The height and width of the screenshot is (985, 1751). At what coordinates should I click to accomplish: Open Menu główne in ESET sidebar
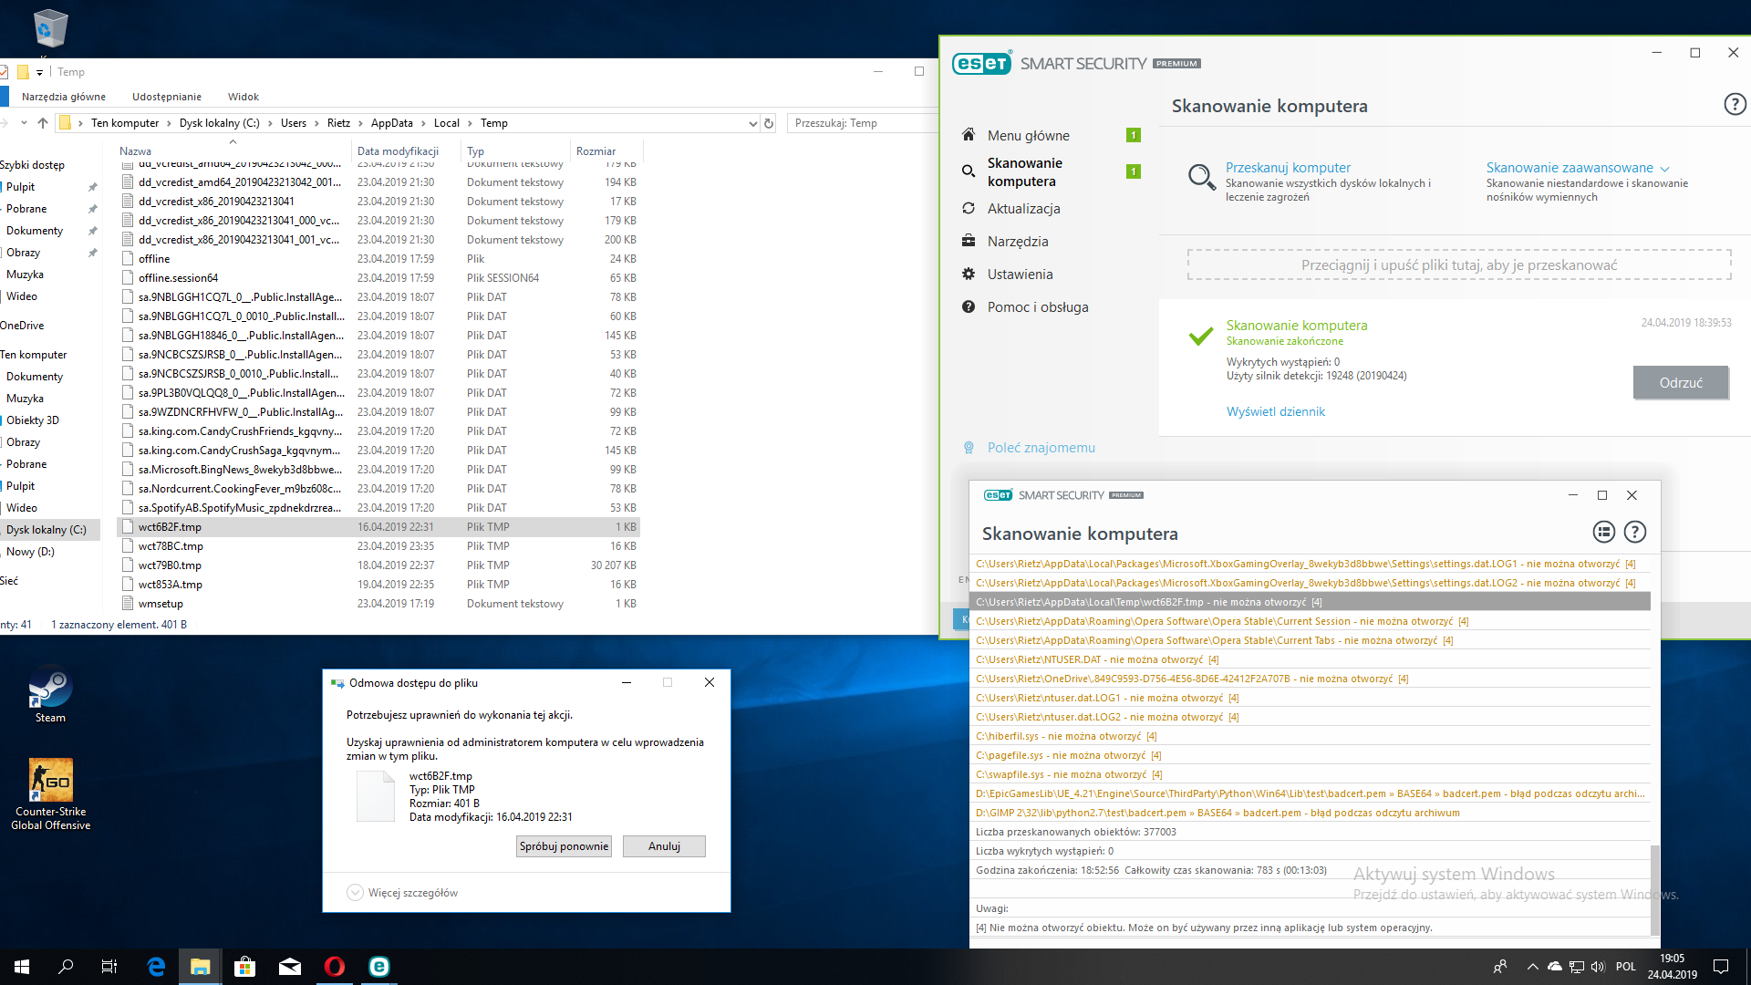(x=1029, y=135)
